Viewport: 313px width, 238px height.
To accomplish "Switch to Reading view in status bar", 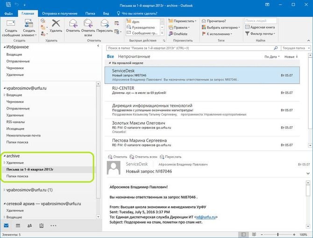I will (254, 234).
